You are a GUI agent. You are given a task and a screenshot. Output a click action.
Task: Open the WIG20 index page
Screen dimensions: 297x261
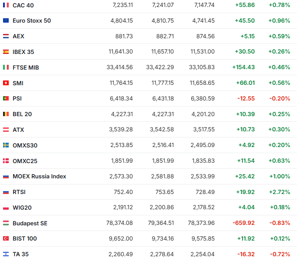(x=22, y=207)
